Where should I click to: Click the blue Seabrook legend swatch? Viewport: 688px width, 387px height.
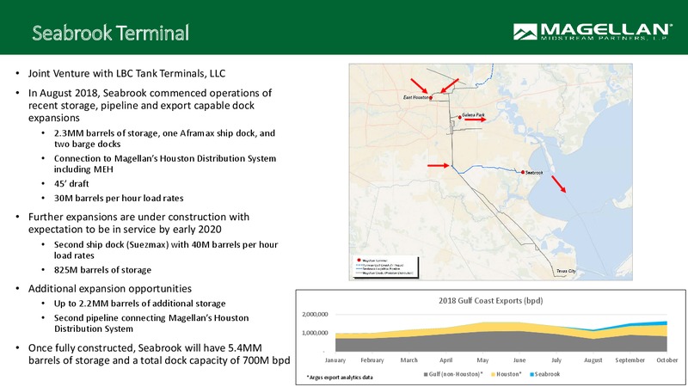coord(531,374)
